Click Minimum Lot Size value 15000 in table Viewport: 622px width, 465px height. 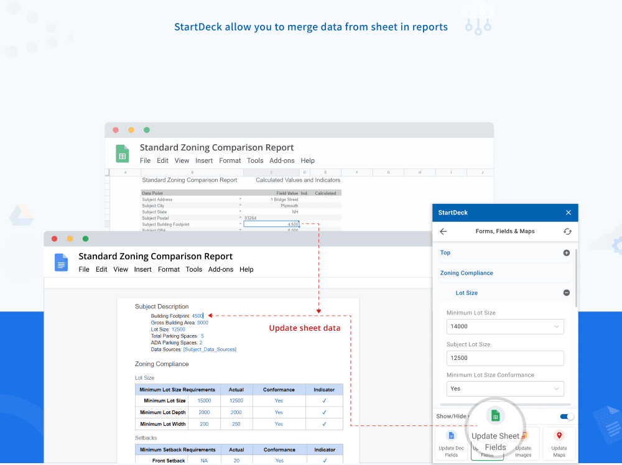pyautogui.click(x=204, y=401)
